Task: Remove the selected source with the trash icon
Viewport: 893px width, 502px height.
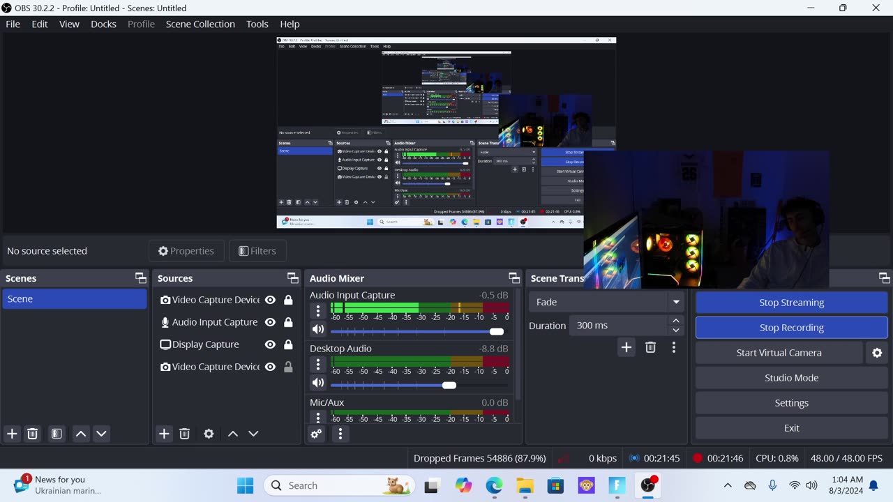Action: [184, 434]
